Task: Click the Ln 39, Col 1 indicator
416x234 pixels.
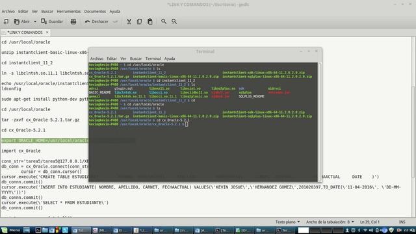Action: click(x=370, y=222)
